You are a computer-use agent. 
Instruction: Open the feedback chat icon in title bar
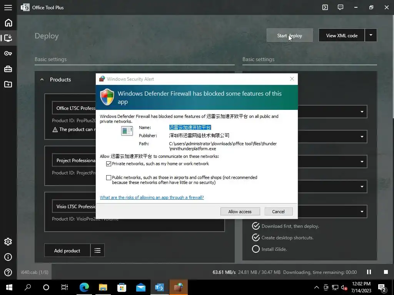click(x=341, y=7)
